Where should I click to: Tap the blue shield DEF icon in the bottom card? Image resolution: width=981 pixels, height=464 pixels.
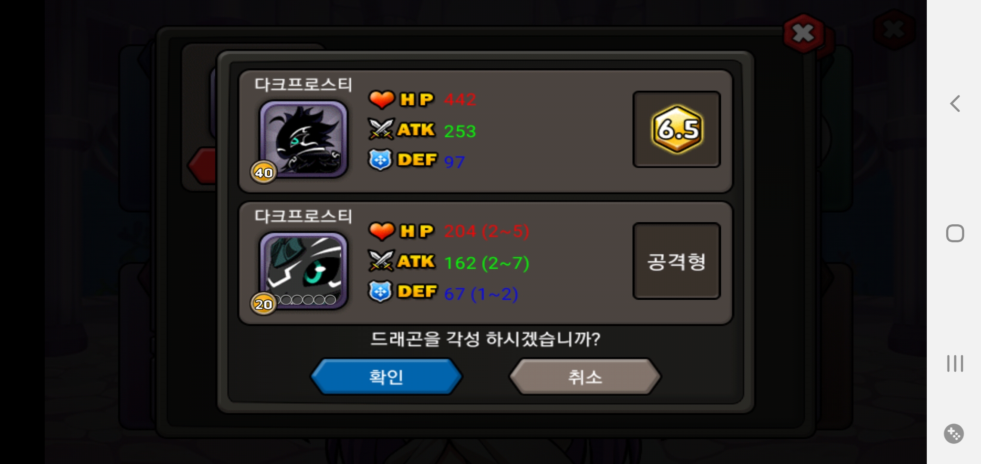point(380,292)
